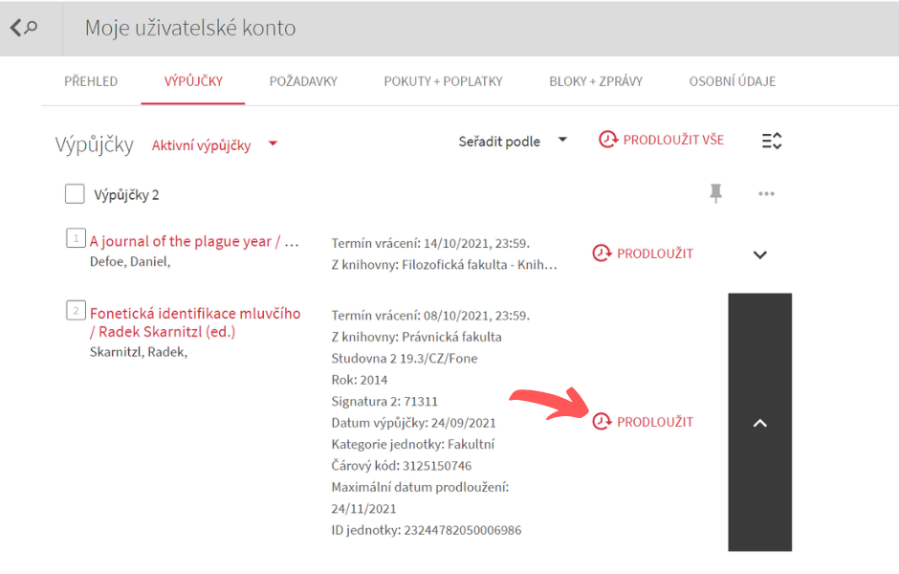Open the Bloky + Zprávy tab

click(x=596, y=81)
